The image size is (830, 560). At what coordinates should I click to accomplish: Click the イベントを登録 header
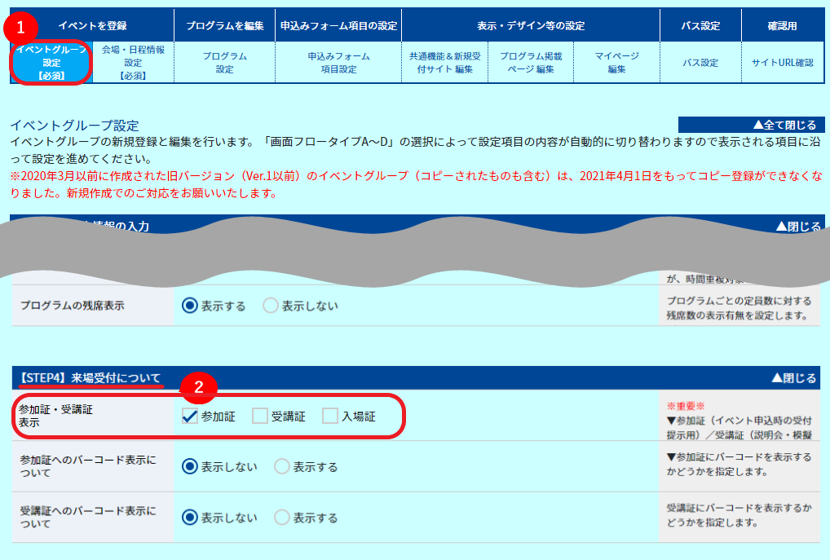93,25
